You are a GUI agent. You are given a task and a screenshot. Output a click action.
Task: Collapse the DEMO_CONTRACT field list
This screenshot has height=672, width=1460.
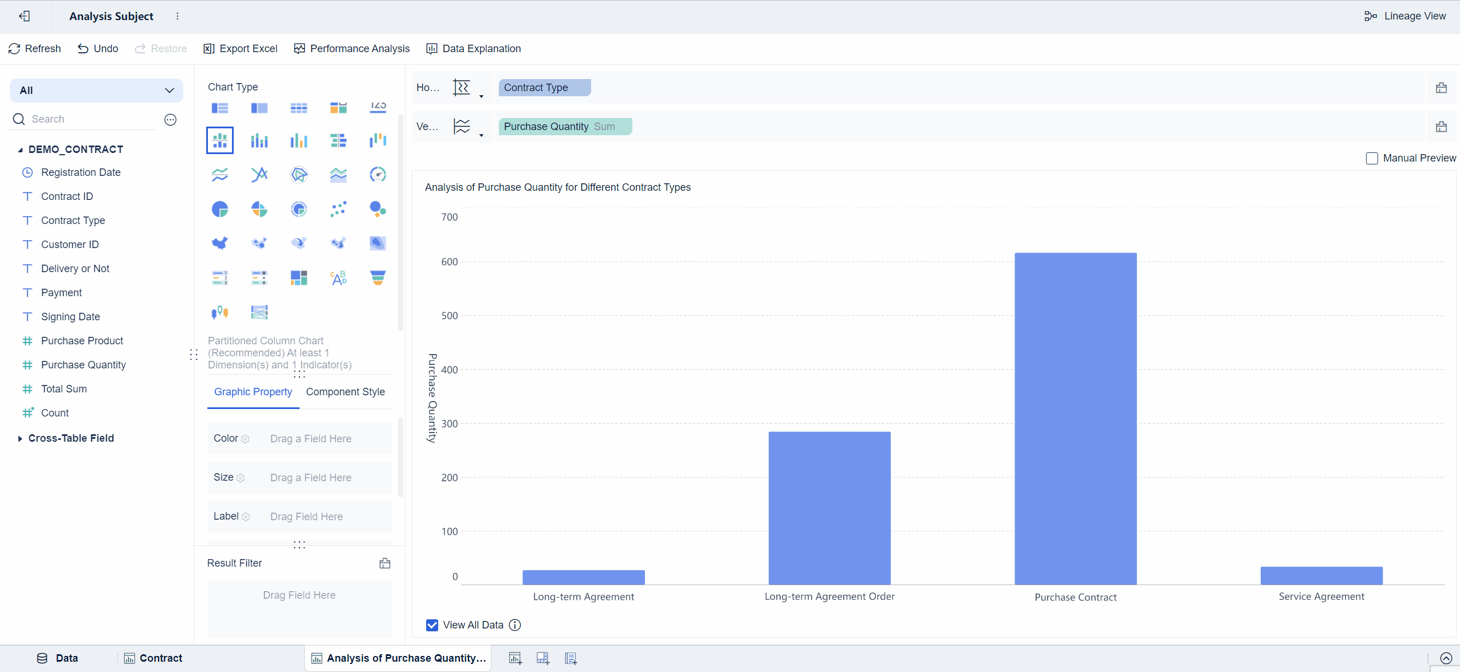20,149
